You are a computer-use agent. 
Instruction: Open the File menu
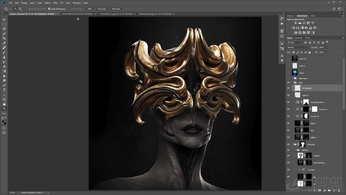[10, 3]
